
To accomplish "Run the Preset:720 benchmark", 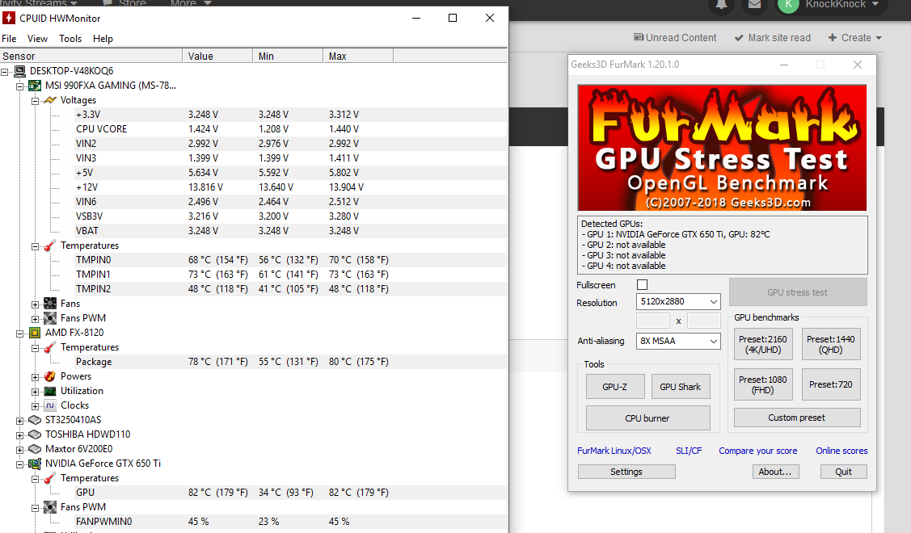I will click(831, 384).
